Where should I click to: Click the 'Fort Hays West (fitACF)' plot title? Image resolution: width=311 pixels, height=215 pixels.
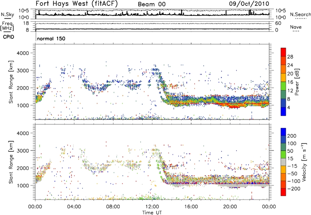point(77,3)
